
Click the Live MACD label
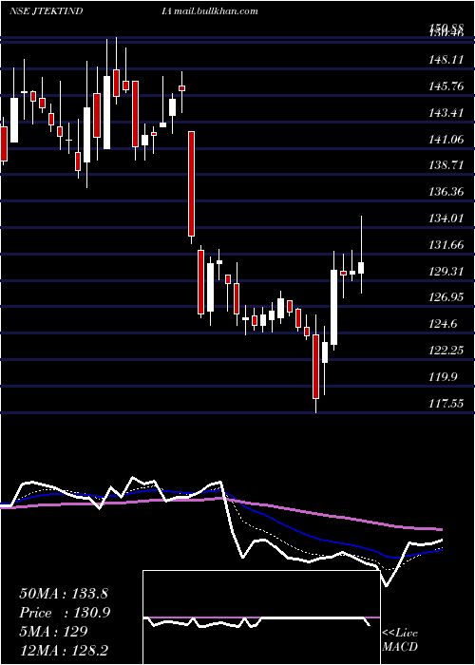click(400, 639)
